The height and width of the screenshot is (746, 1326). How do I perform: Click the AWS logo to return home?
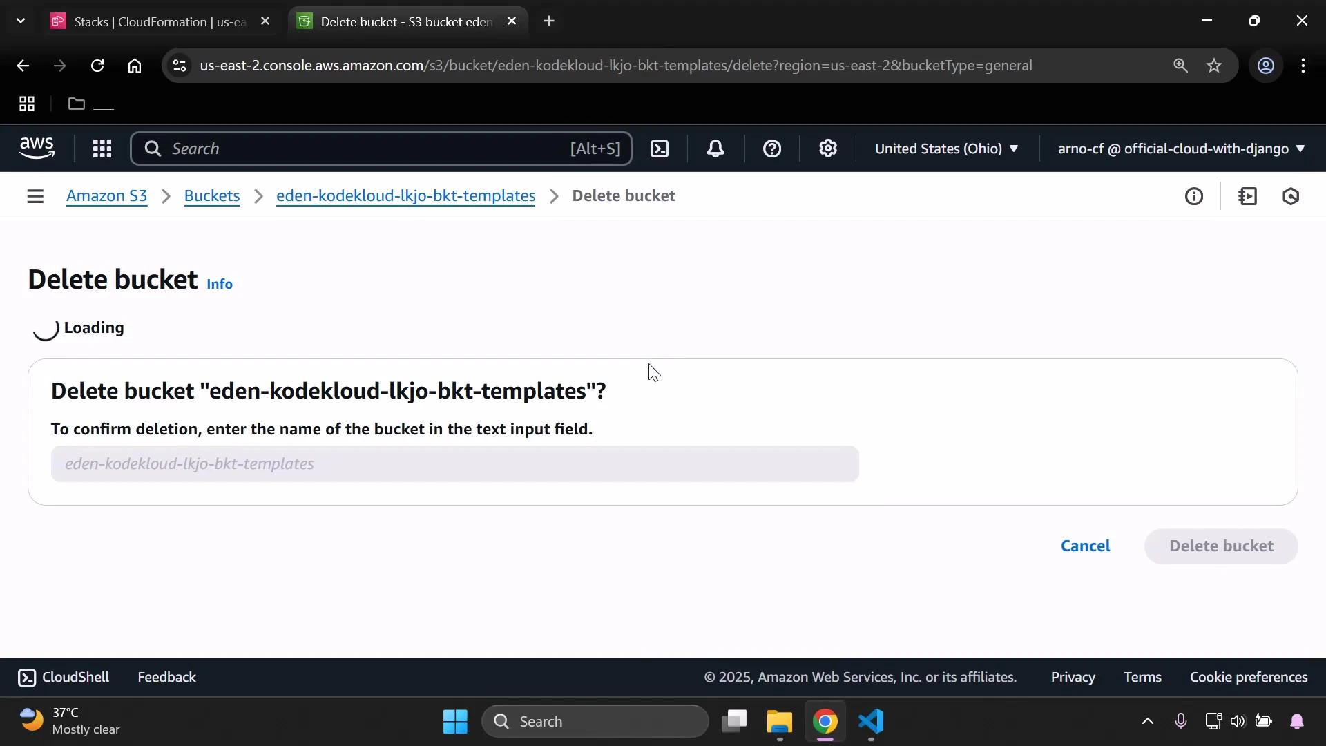click(36, 148)
